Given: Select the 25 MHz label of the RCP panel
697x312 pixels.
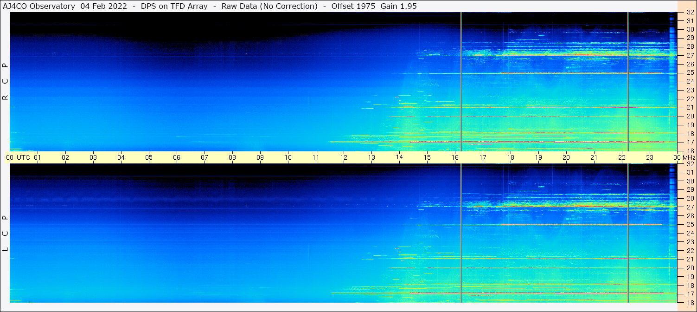Looking at the screenshot, I should (690, 73).
